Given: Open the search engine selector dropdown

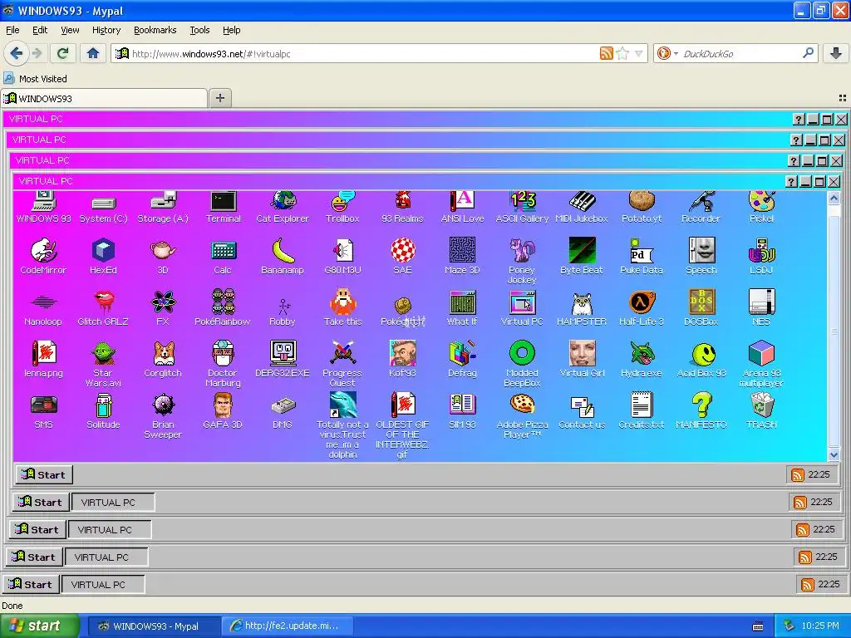Looking at the screenshot, I should pyautogui.click(x=667, y=53).
